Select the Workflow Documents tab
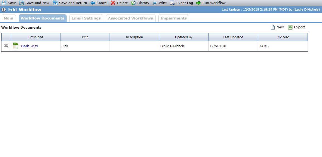The image size is (322, 157). click(42, 18)
